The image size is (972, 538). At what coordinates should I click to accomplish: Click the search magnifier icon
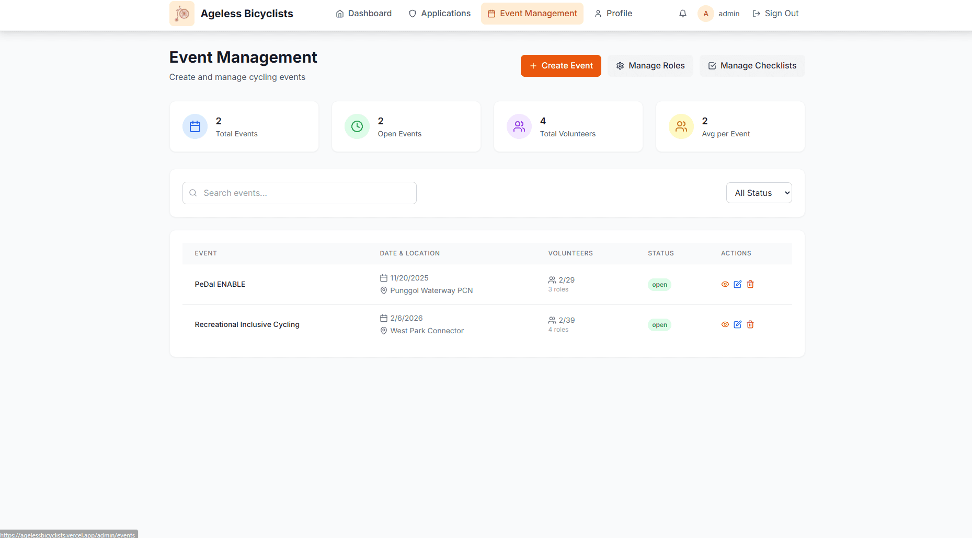pos(193,193)
